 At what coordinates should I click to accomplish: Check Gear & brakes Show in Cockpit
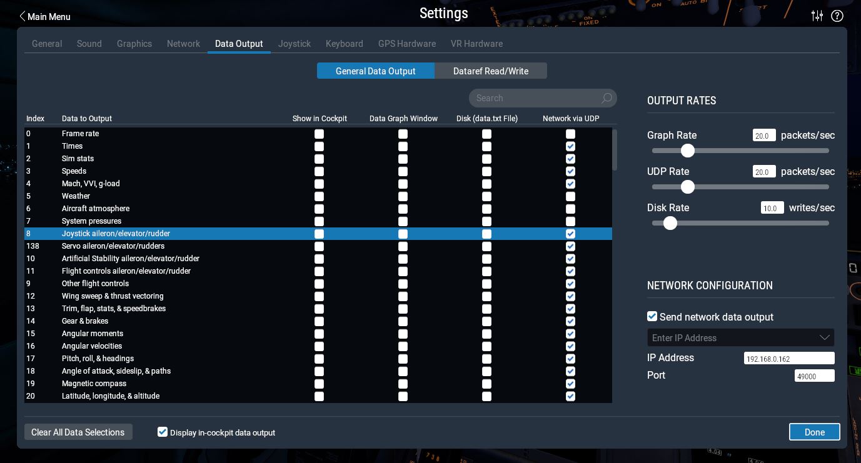pyautogui.click(x=319, y=321)
